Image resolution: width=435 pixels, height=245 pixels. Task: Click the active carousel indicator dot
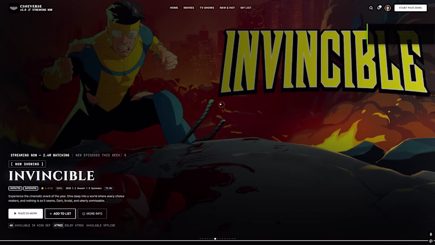(x=215, y=238)
